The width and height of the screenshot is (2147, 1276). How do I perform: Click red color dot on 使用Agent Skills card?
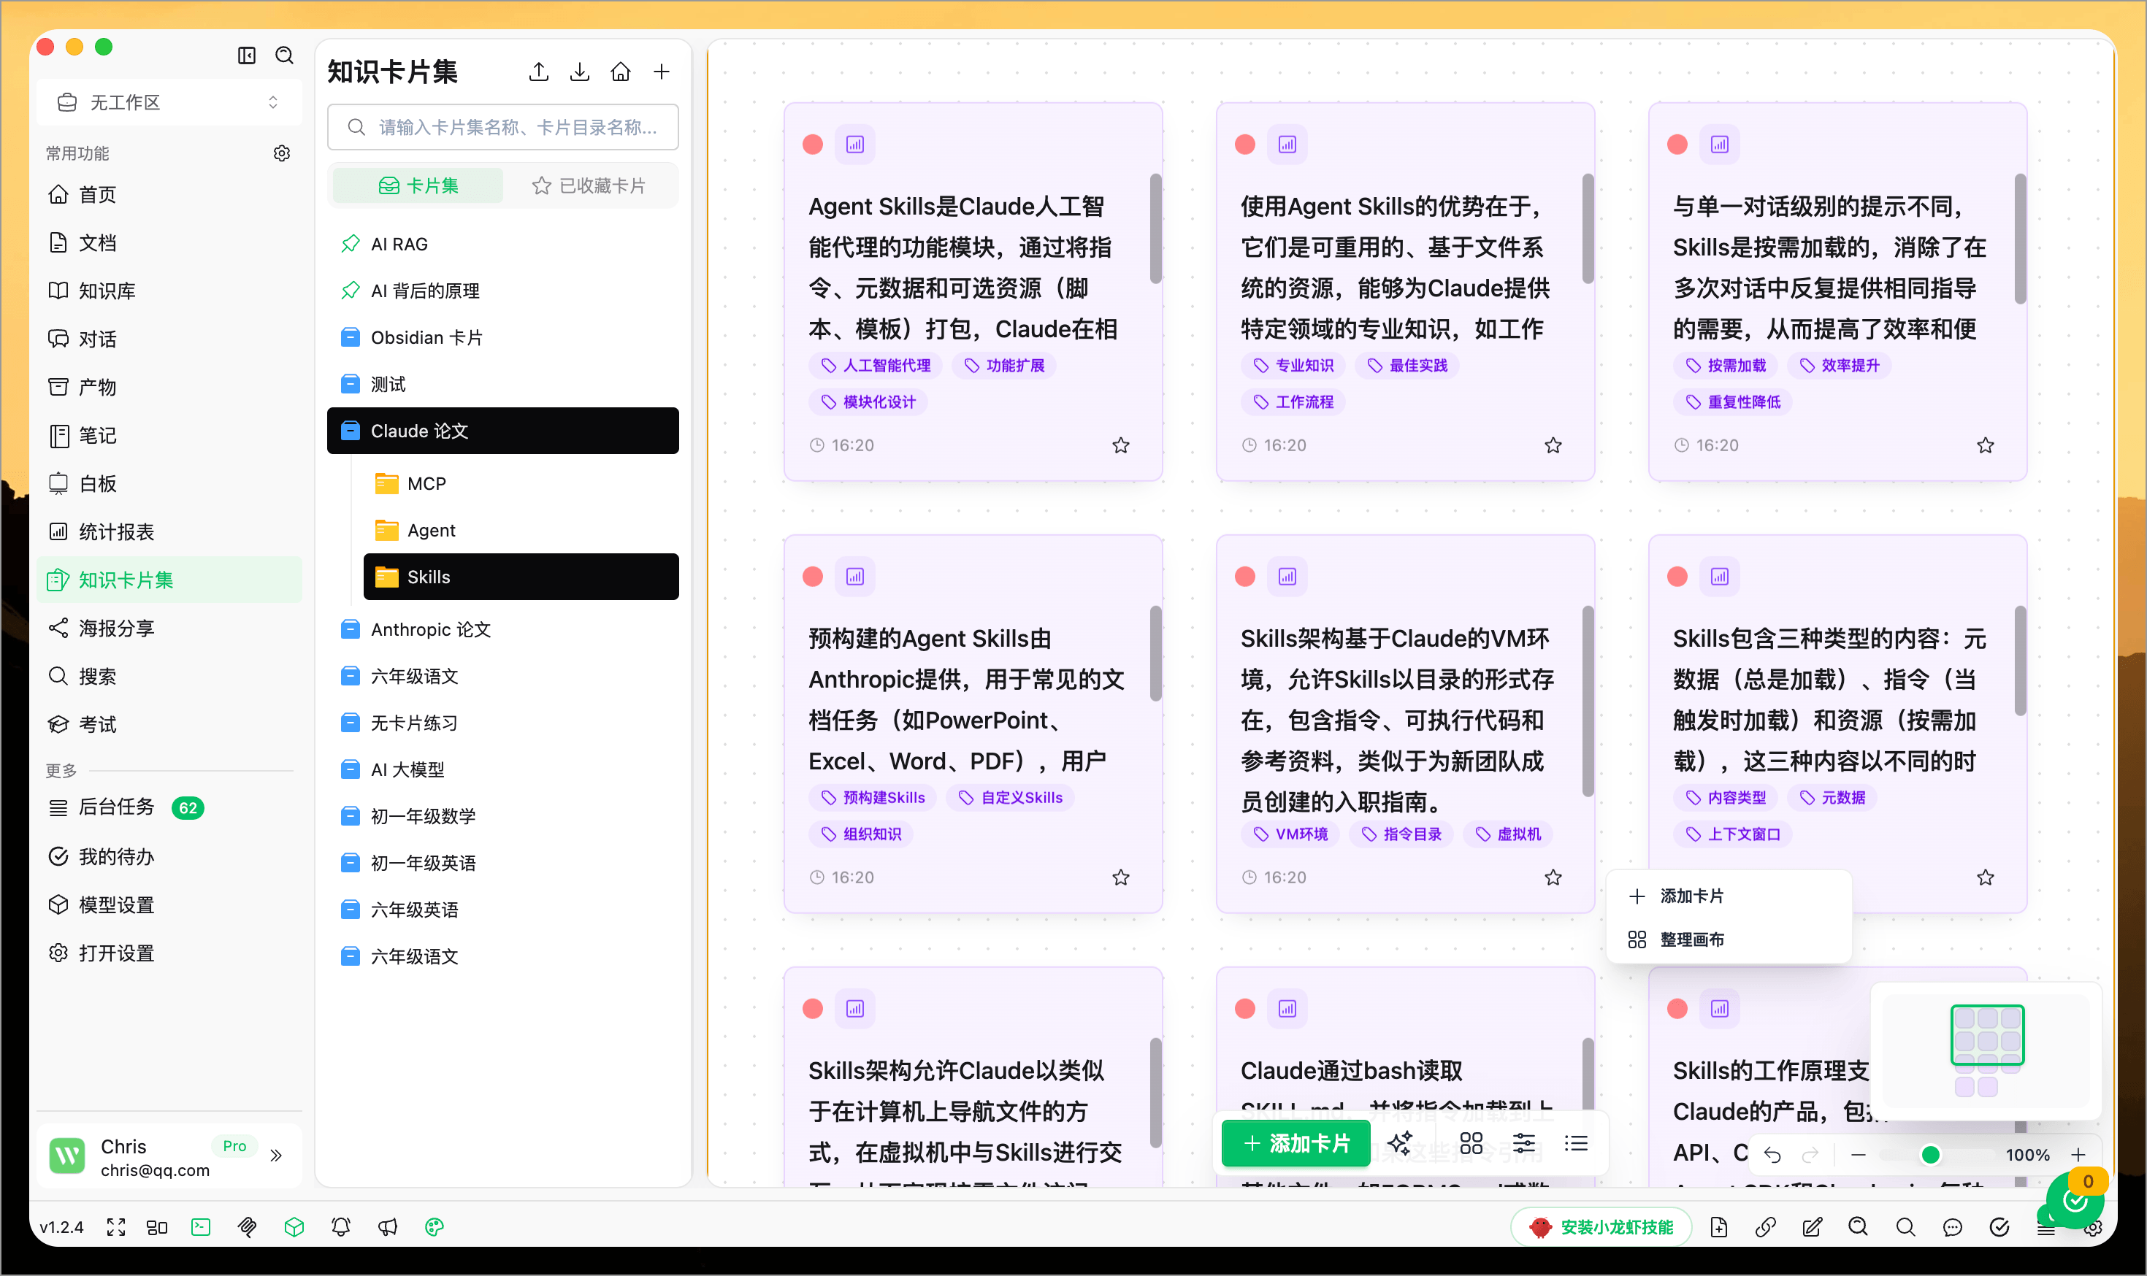click(1244, 145)
